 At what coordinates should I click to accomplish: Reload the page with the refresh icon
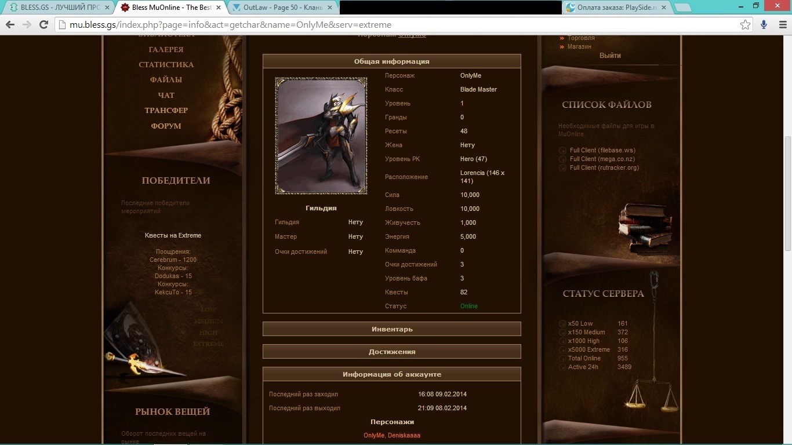tap(43, 25)
